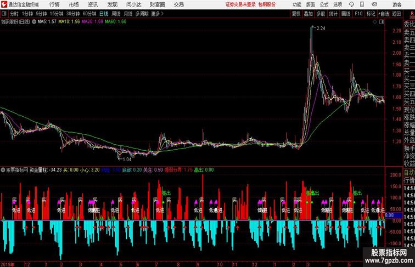Click the 统计 statistics button
This screenshot has height=267, width=415.
[333, 14]
